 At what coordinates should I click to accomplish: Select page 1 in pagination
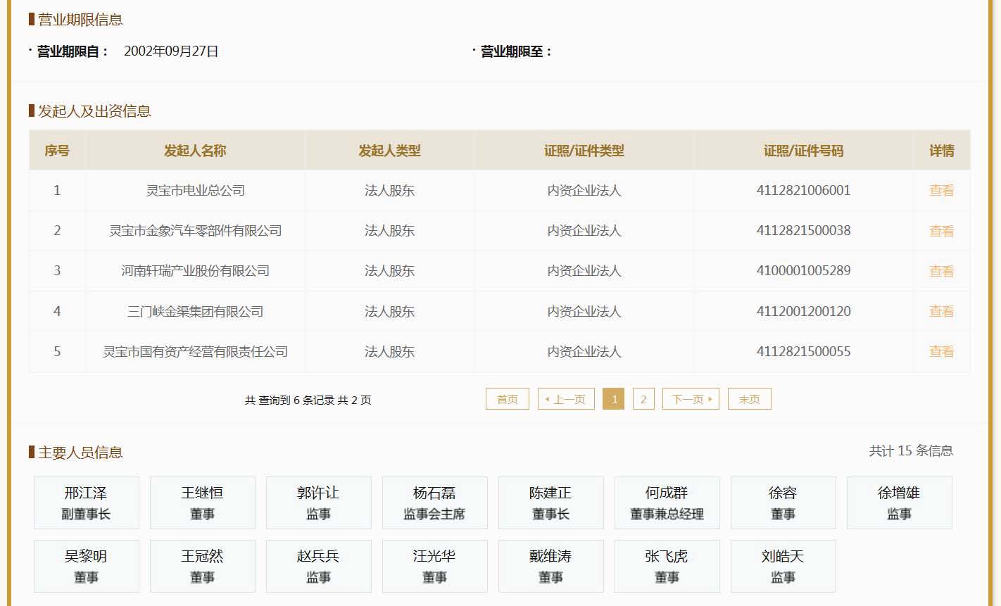coord(614,399)
